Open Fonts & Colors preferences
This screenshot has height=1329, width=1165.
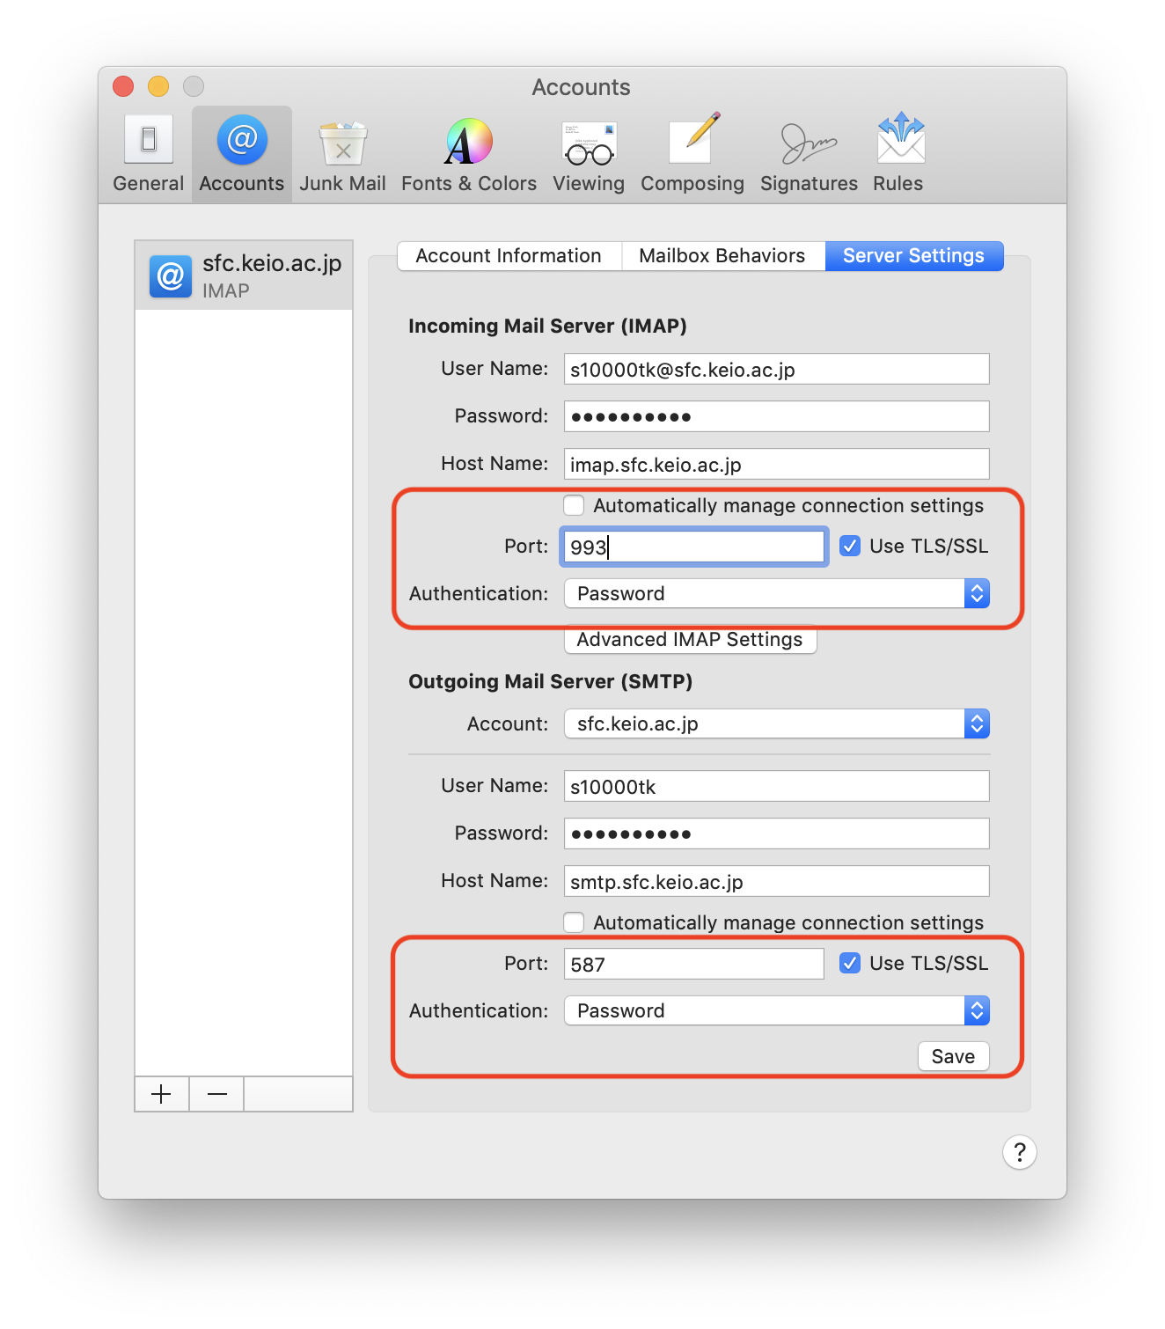pos(468,154)
